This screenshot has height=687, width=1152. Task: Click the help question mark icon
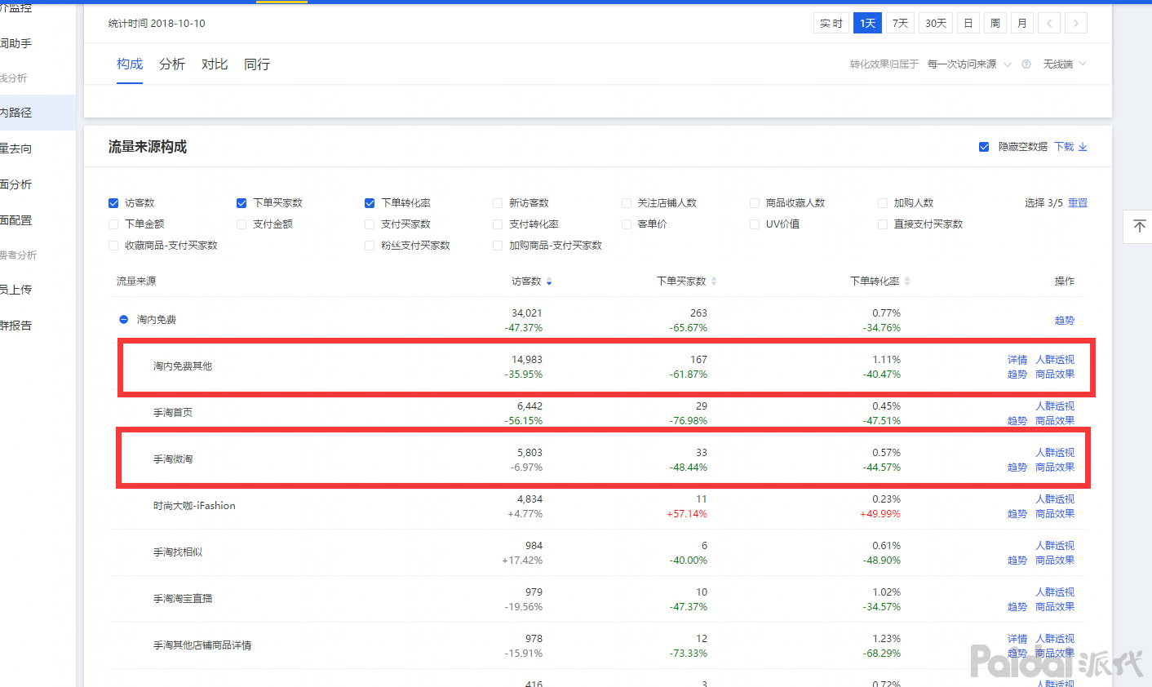(x=1026, y=64)
